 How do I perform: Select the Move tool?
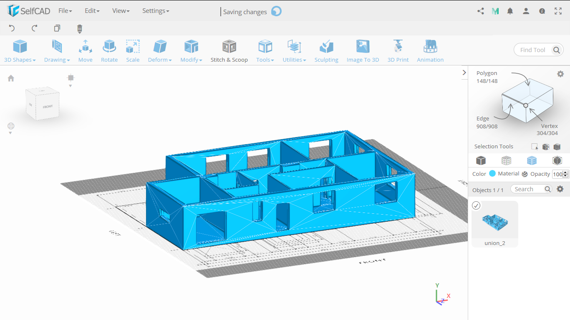click(85, 51)
